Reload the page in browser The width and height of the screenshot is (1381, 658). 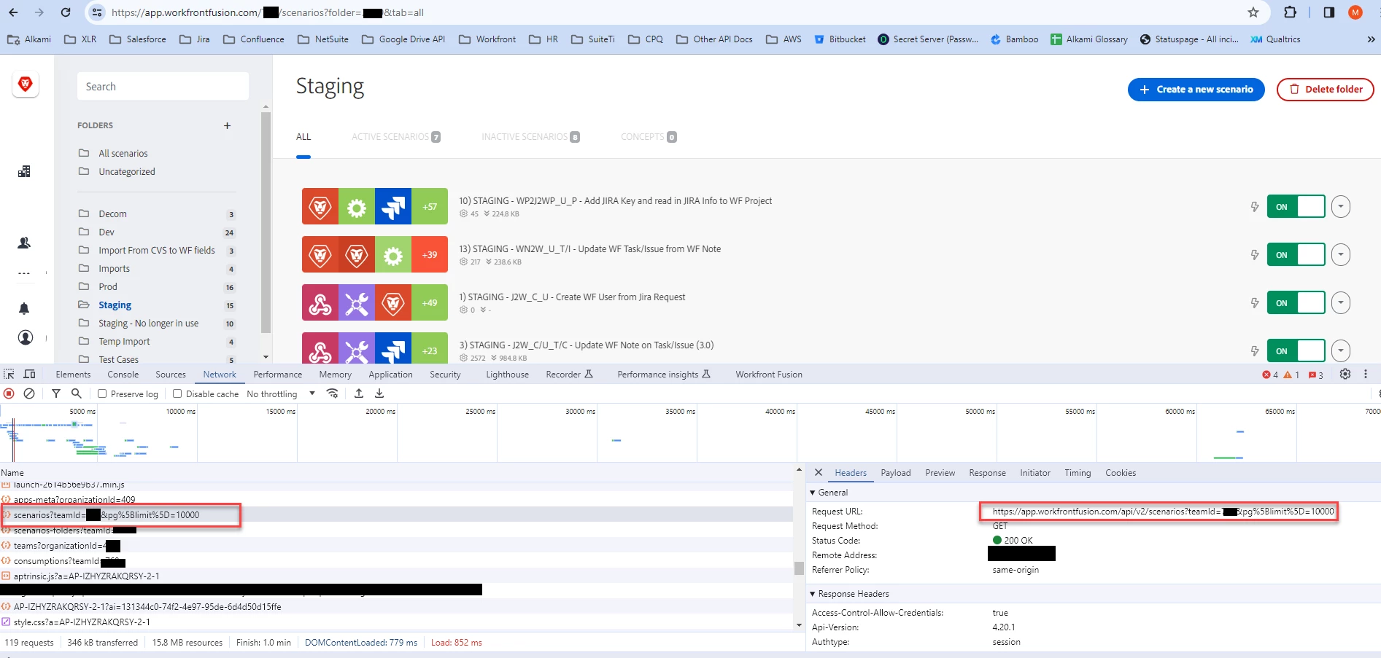point(66,12)
